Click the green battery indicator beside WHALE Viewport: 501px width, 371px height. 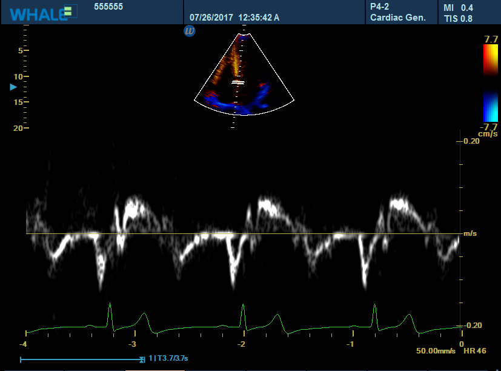point(68,11)
